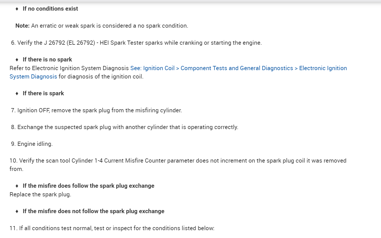Click the 'If there is spark' heading

click(43, 93)
